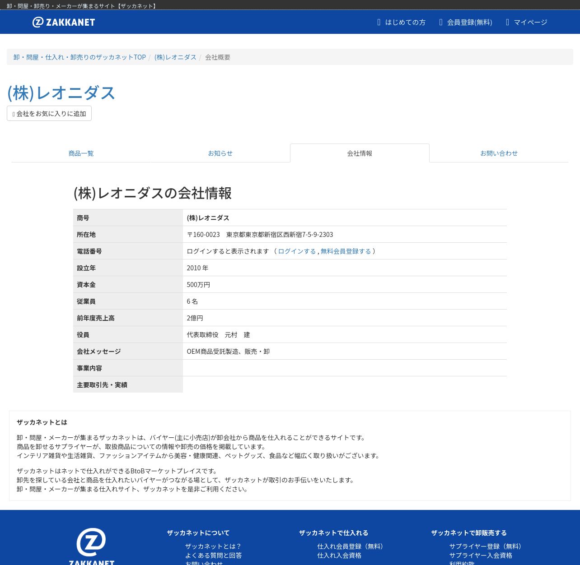
Task: Click the employee count 6 名
Action: click(192, 301)
